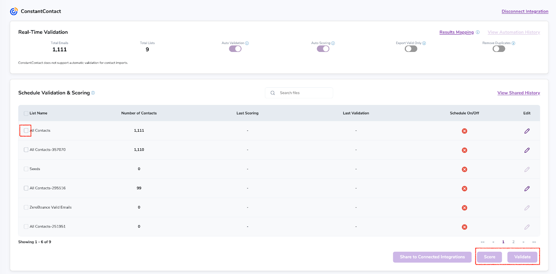The height and width of the screenshot is (274, 556).
Task: Open the Results Mapping info icon
Action: coord(478,32)
